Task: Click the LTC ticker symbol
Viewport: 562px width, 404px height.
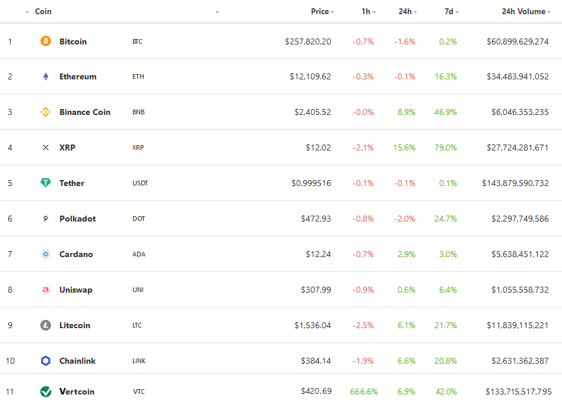Action: pyautogui.click(x=137, y=325)
